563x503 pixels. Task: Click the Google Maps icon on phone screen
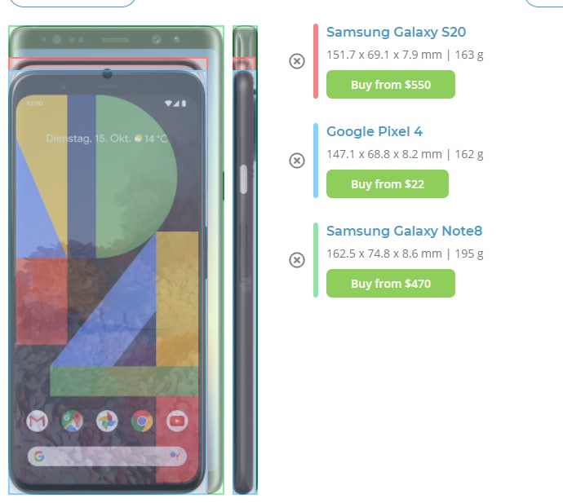(x=72, y=421)
